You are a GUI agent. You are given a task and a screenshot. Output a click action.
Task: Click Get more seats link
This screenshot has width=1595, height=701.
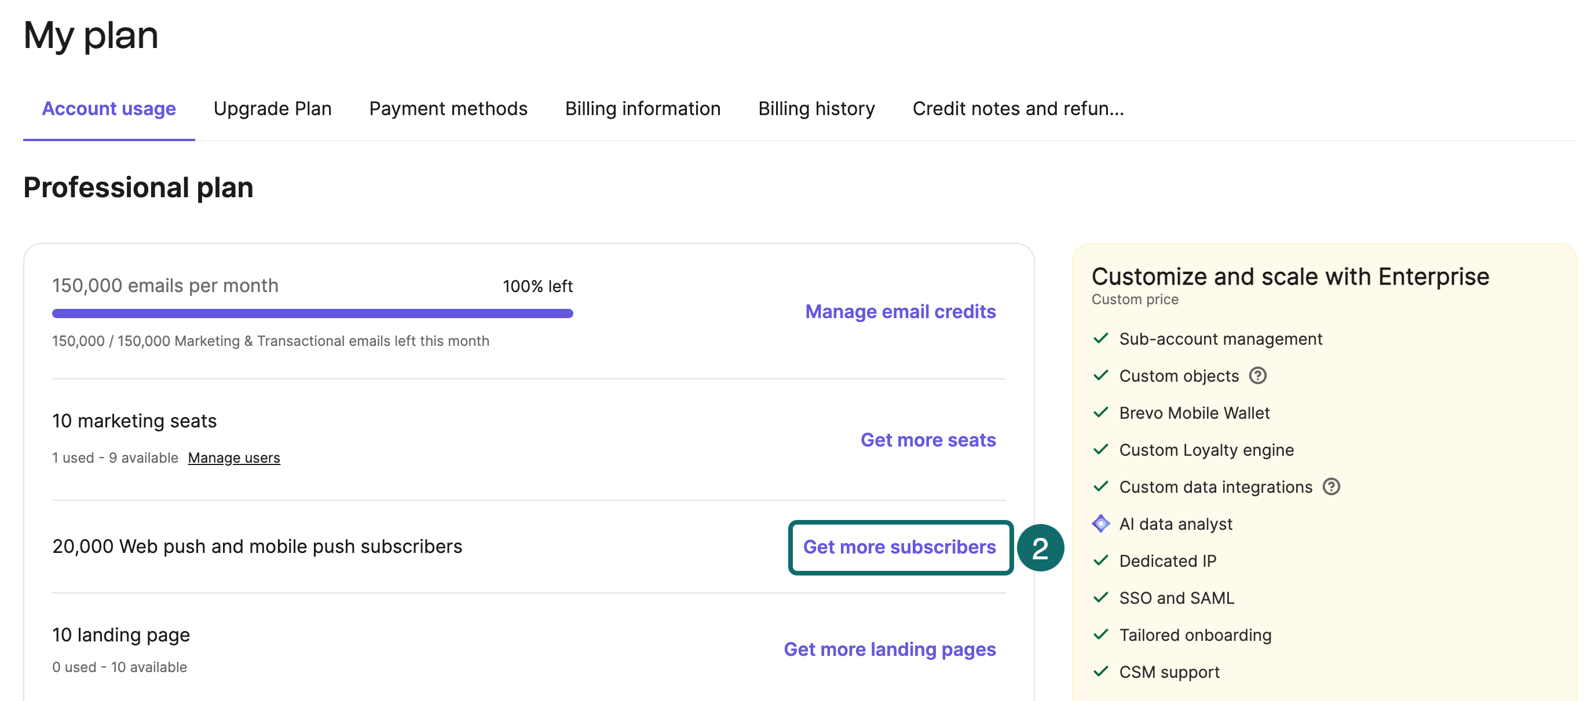928,440
